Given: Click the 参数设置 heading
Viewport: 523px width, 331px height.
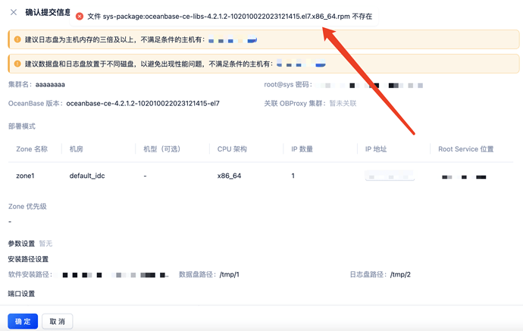Looking at the screenshot, I should tap(22, 244).
